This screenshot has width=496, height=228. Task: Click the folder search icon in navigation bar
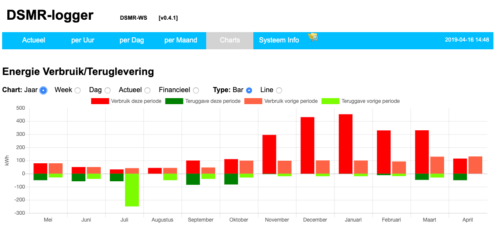(x=313, y=37)
